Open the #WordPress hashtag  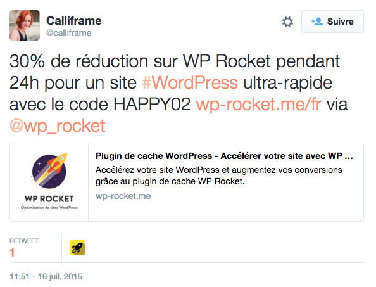point(190,83)
